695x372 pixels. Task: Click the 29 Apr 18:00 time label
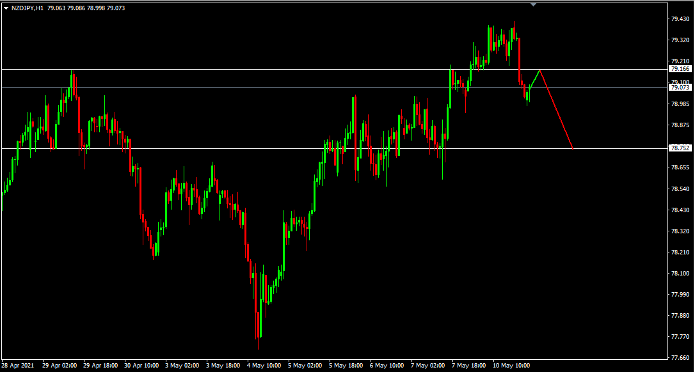(x=100, y=366)
